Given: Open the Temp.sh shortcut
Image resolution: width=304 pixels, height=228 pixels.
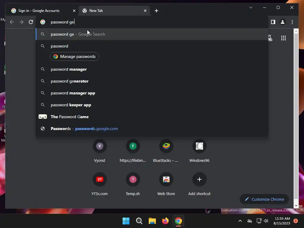Looking at the screenshot, I should 133,184.
